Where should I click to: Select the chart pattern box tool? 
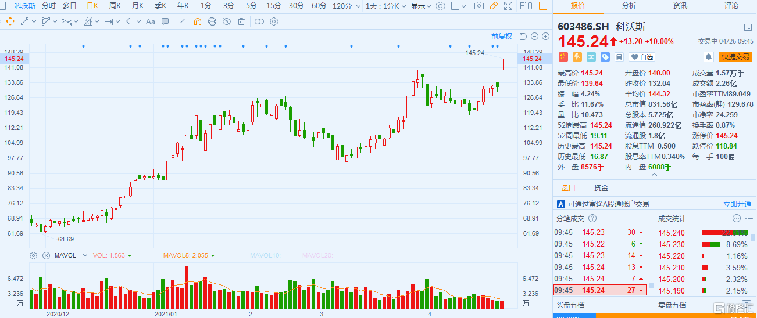click(x=88, y=22)
